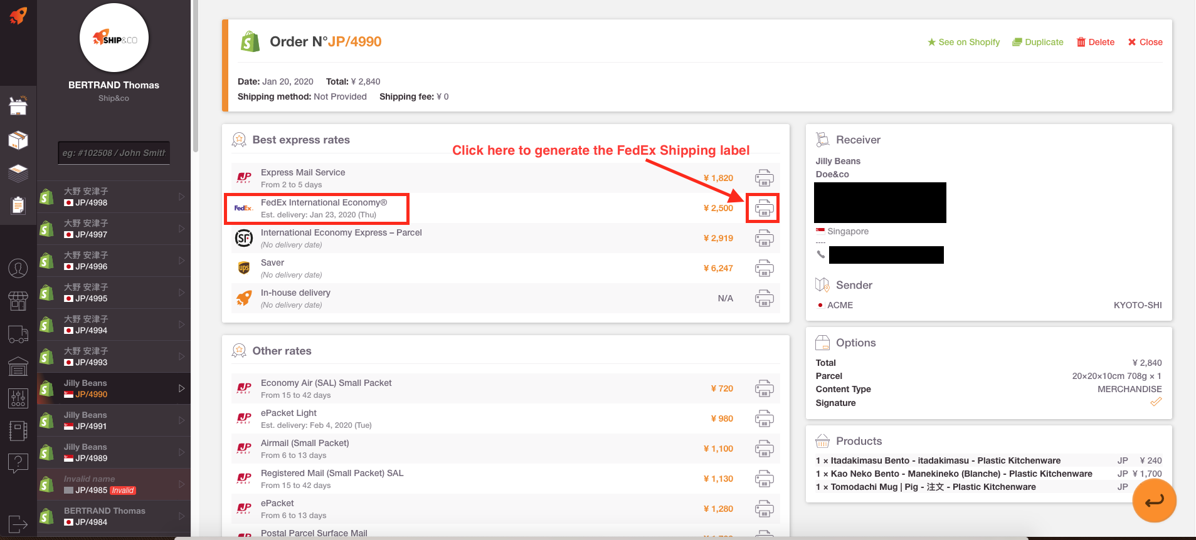Viewport: 1196px width, 540px height.
Task: Click the Duplicate order button
Action: pyautogui.click(x=1038, y=42)
